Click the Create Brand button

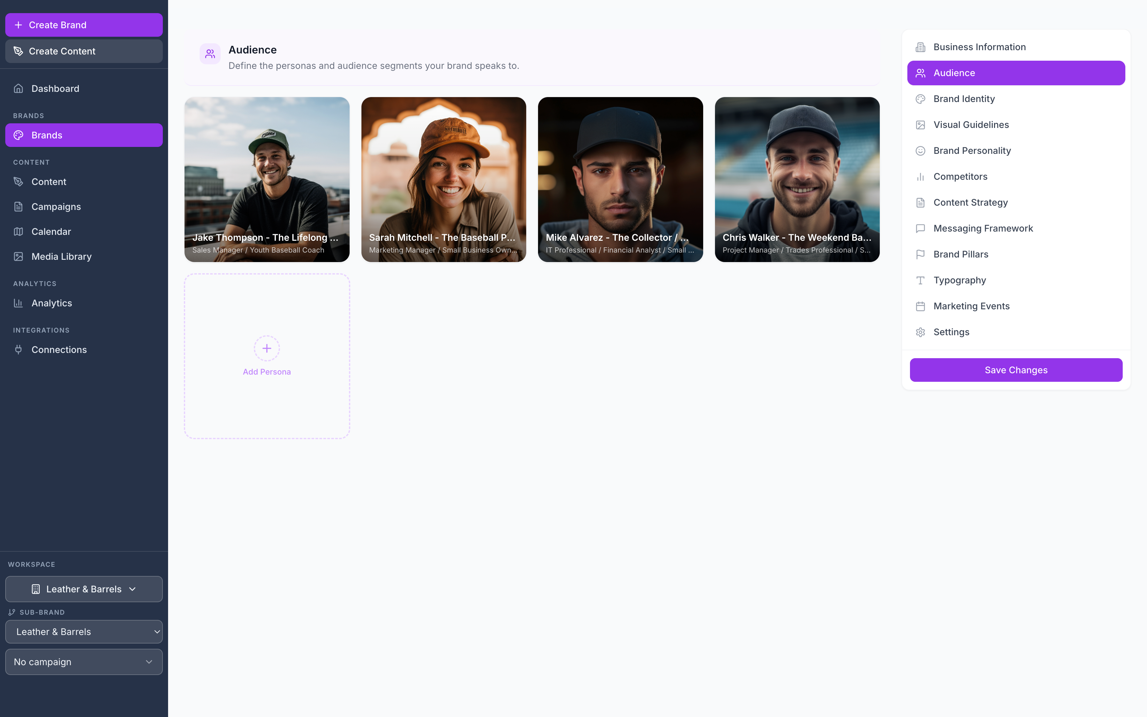click(84, 25)
